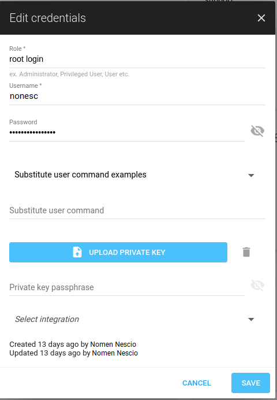
Task: Open the Select integration dropdown arrow
Action: pyautogui.click(x=251, y=320)
